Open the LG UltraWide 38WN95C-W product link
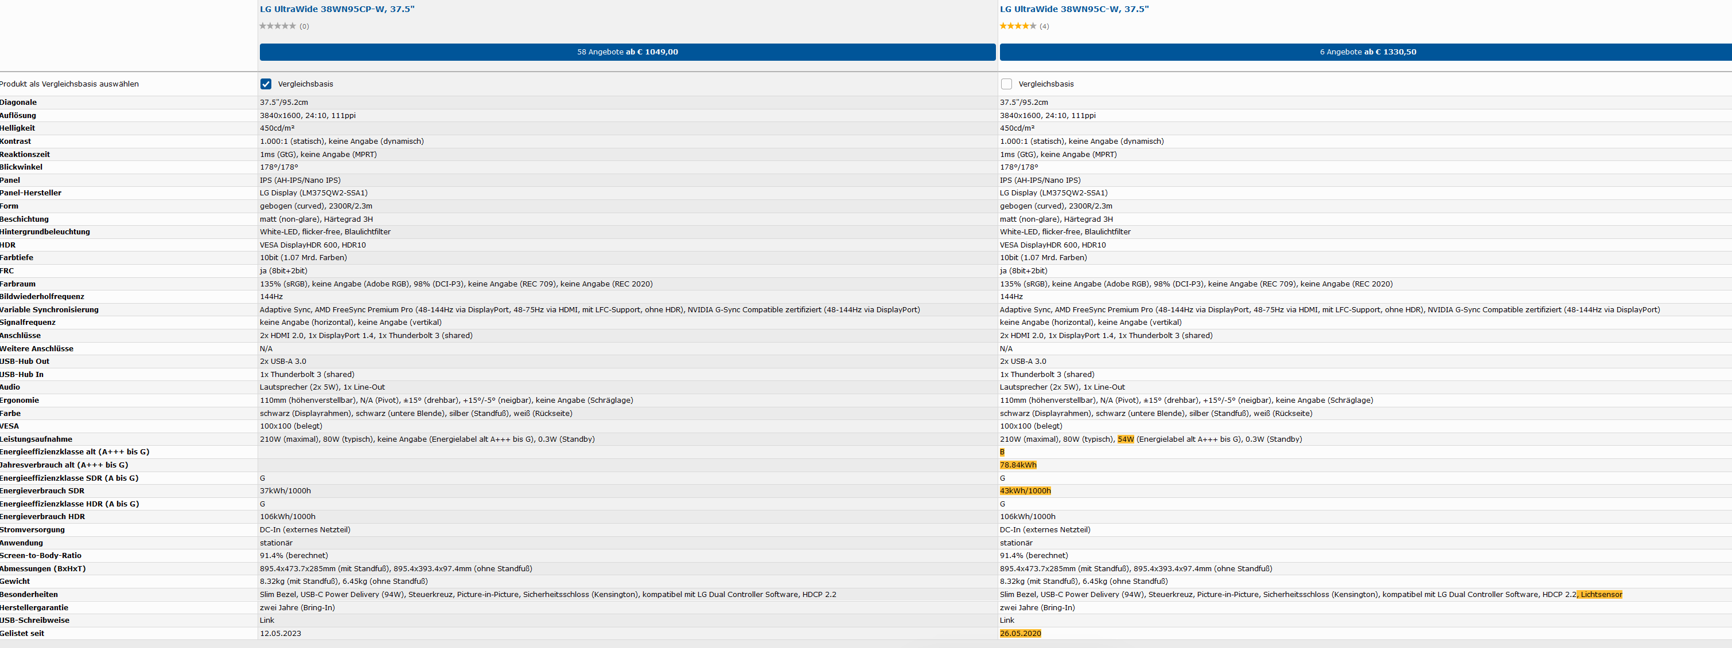This screenshot has width=1732, height=648. (x=1074, y=9)
